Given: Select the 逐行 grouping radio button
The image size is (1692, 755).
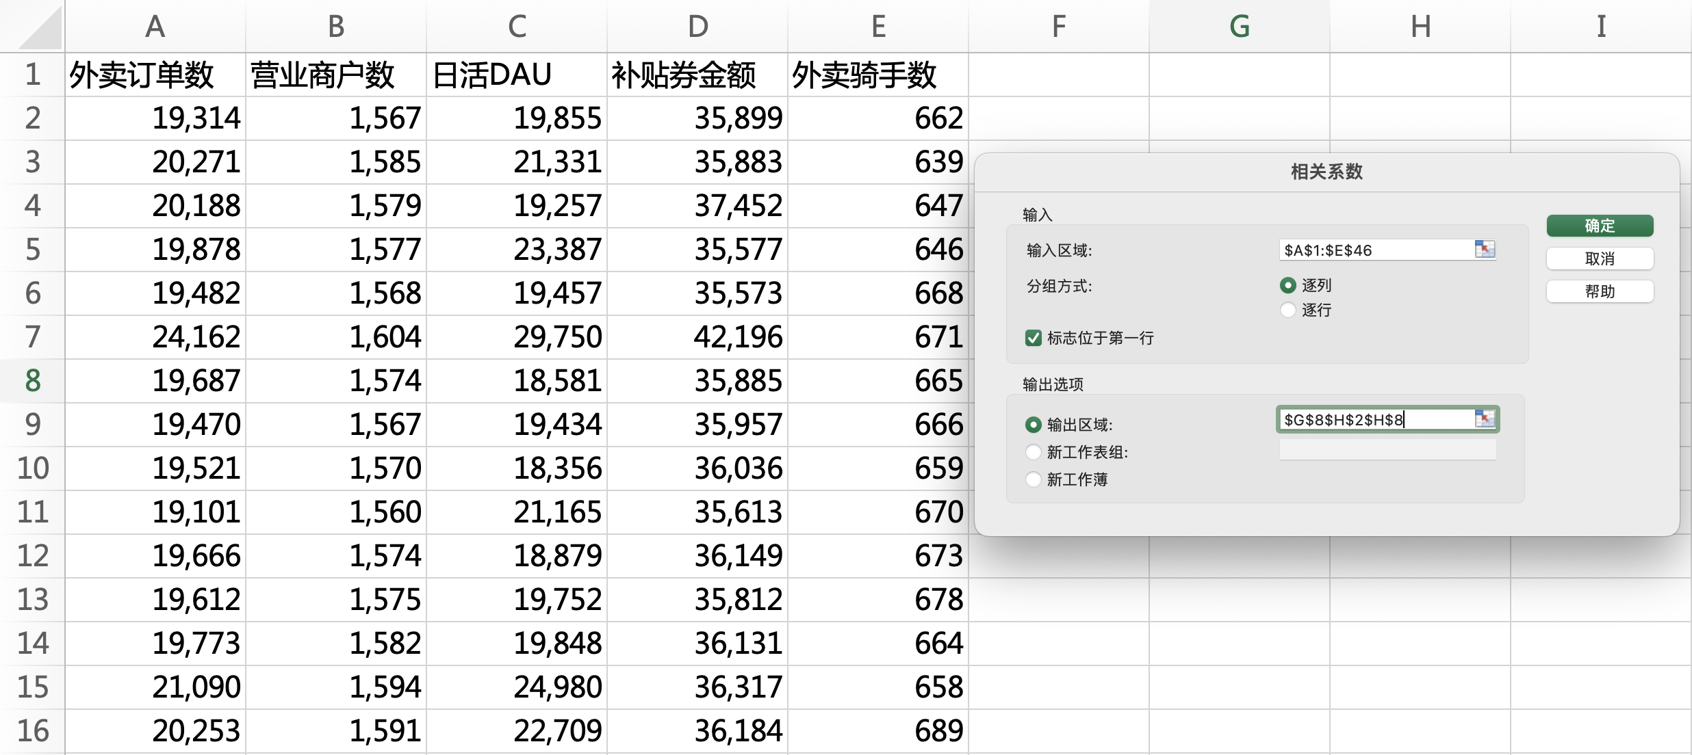Looking at the screenshot, I should click(1287, 310).
